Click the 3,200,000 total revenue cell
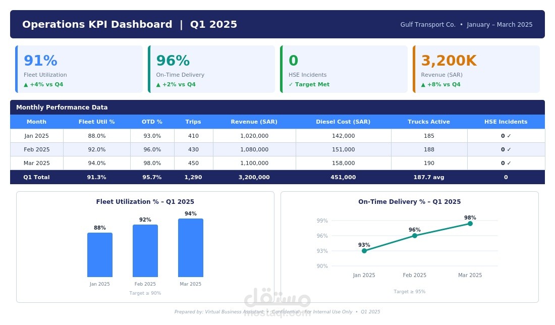Viewport: 555px width, 325px height. tap(254, 177)
